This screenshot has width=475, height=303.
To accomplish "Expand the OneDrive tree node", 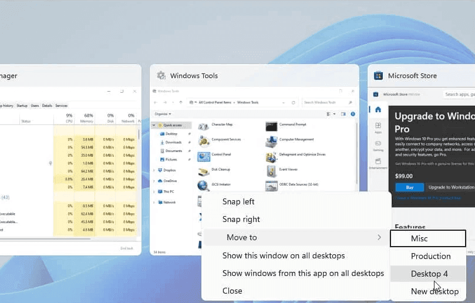I will 154,181.
